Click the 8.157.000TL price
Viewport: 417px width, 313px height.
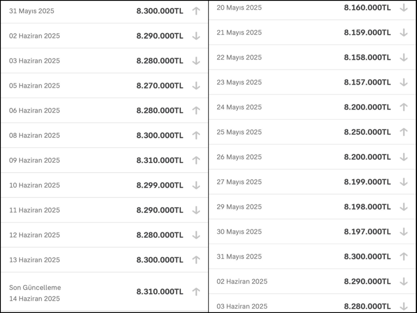pyautogui.click(x=367, y=82)
